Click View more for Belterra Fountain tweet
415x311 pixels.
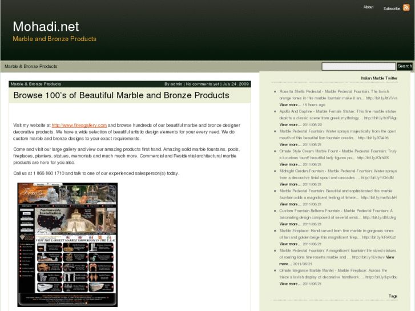tap(291, 224)
